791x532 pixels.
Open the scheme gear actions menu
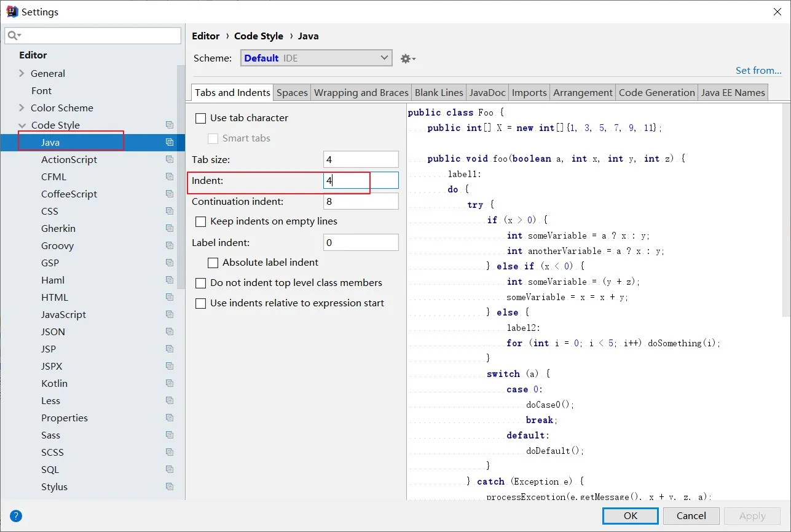pyautogui.click(x=407, y=58)
